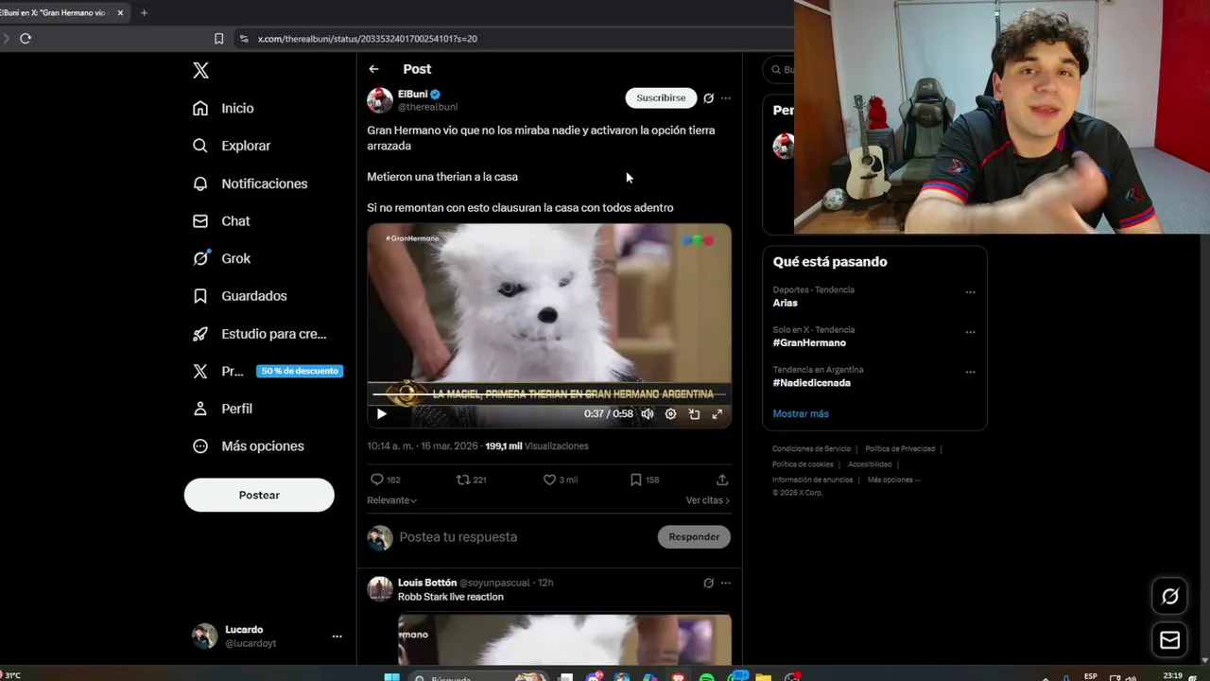Image resolution: width=1210 pixels, height=681 pixels.
Task: Bookmark this page in browser
Action: (218, 39)
